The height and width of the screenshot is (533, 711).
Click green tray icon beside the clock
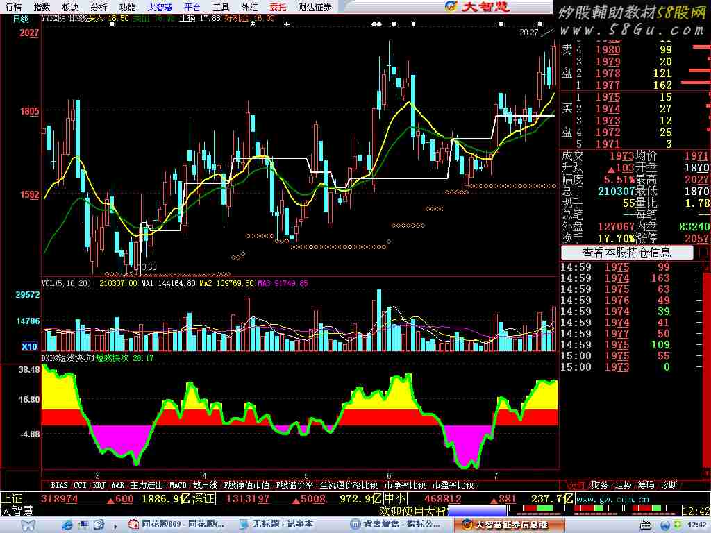tap(677, 525)
